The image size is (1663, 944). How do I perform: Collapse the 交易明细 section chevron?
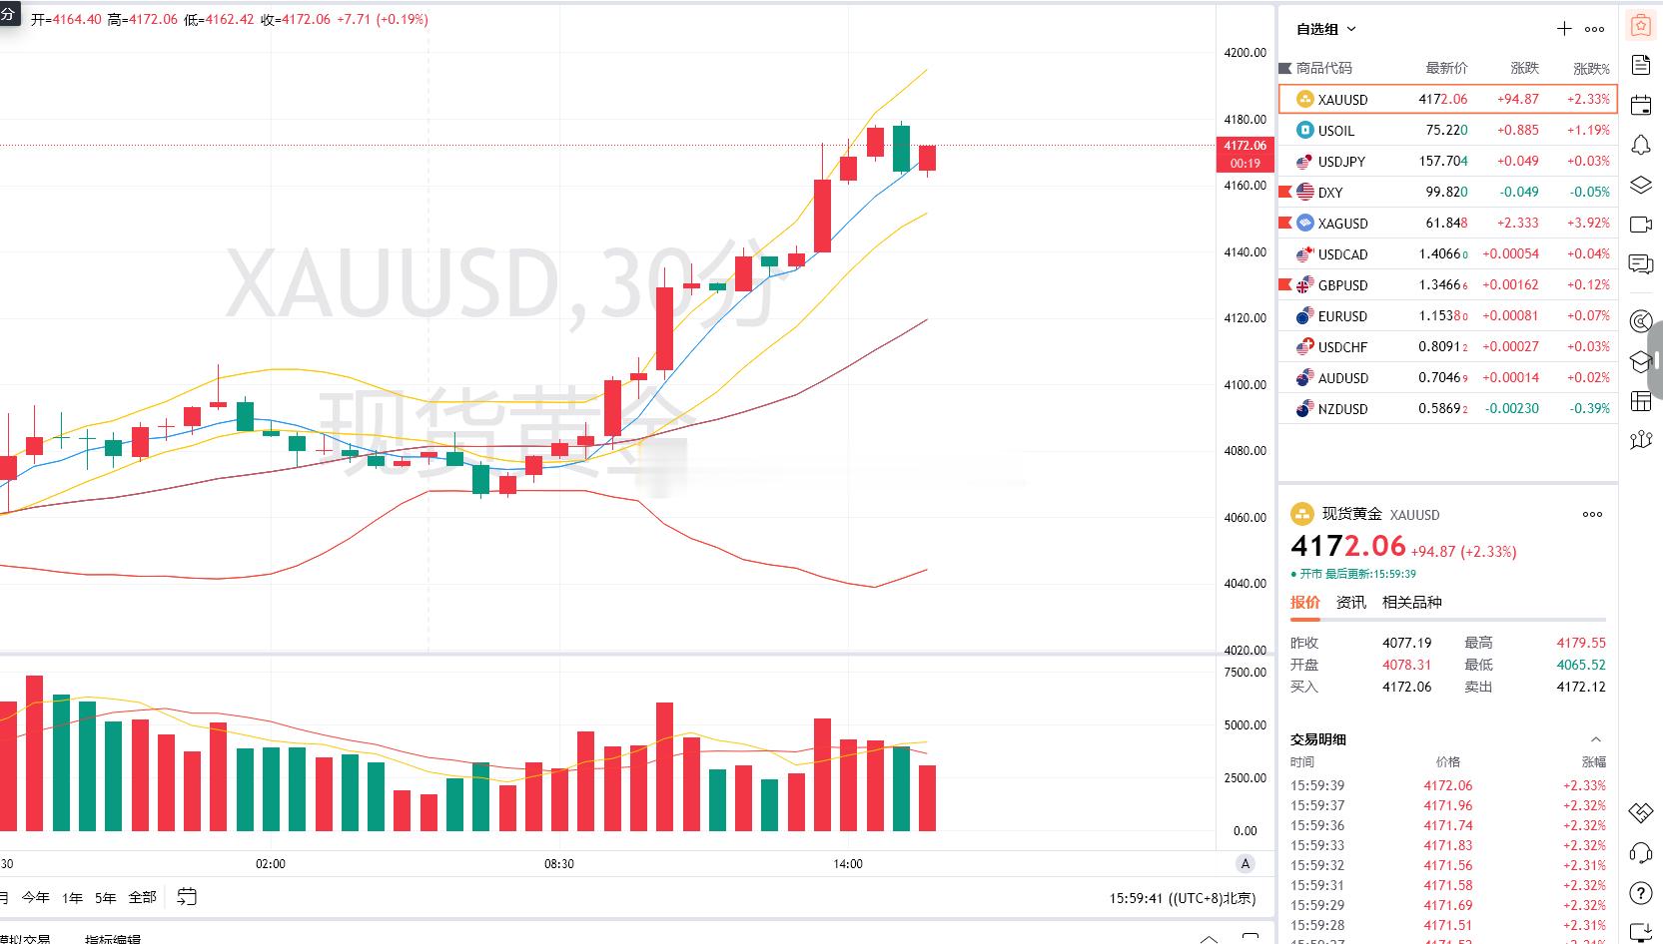click(1595, 739)
